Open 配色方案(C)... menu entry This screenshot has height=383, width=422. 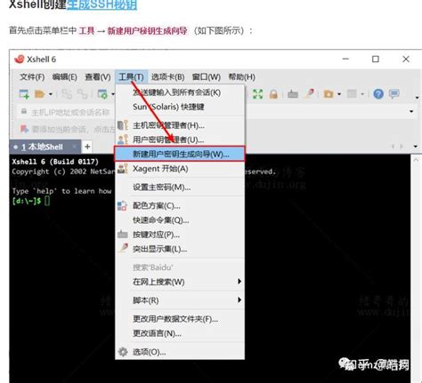point(180,205)
